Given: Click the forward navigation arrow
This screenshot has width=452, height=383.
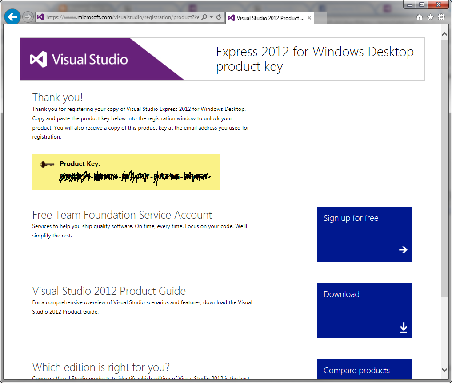Looking at the screenshot, I should (x=27, y=17).
